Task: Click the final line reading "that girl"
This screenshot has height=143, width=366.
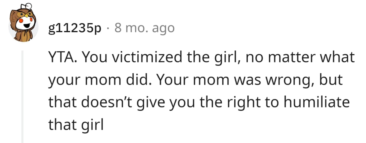Action: [76, 124]
